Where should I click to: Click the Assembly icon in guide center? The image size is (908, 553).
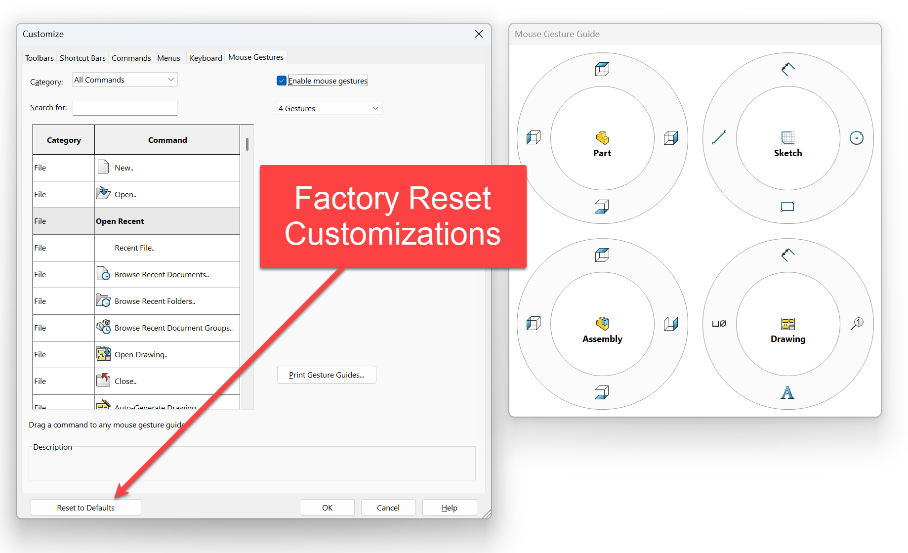(602, 323)
